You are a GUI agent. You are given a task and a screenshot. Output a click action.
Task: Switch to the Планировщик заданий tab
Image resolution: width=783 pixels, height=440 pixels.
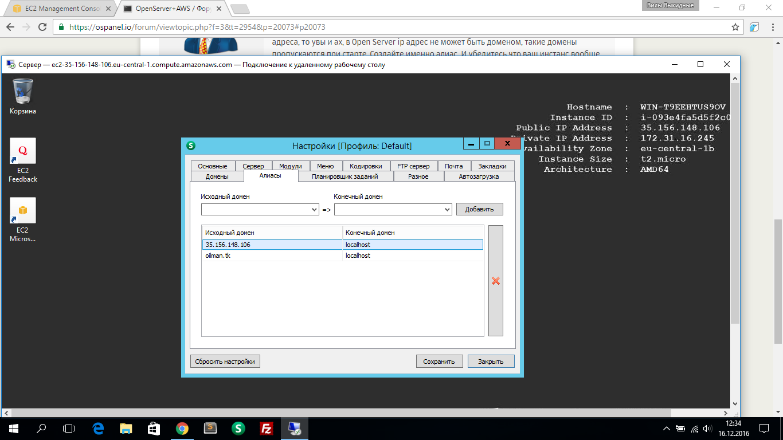[345, 176]
